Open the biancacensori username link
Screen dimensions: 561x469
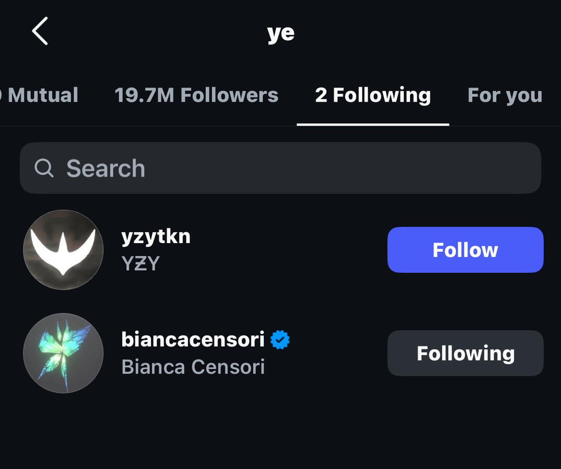[193, 340]
